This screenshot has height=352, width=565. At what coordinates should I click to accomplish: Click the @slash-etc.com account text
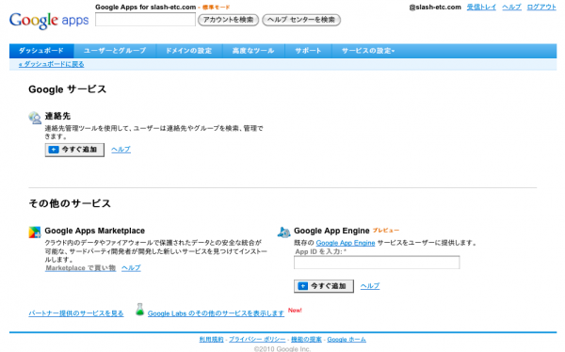tap(435, 7)
